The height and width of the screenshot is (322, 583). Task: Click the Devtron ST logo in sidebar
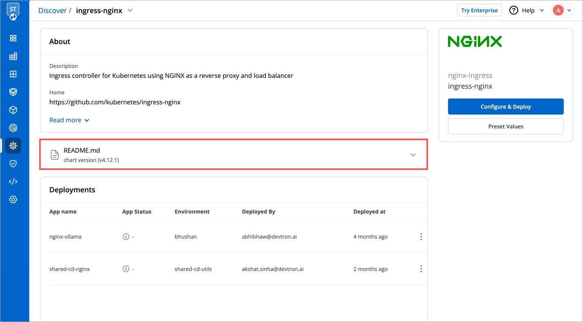click(x=13, y=12)
